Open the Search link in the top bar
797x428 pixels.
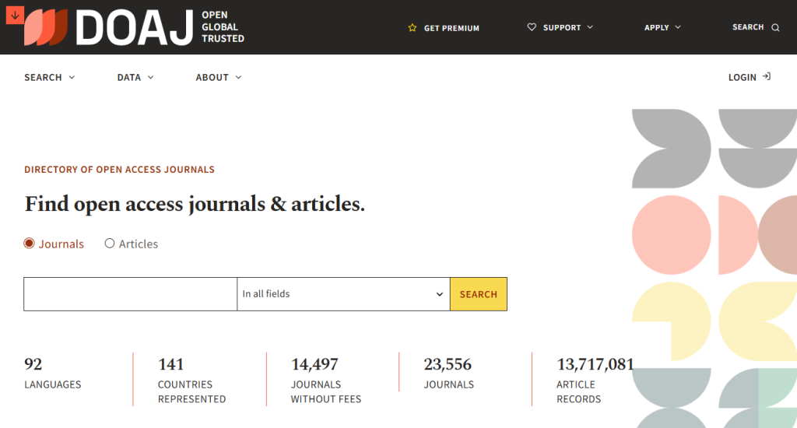pos(756,27)
